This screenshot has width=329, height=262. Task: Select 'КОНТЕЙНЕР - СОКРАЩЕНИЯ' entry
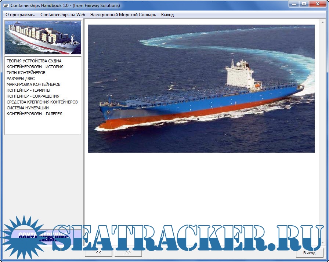click(x=33, y=96)
